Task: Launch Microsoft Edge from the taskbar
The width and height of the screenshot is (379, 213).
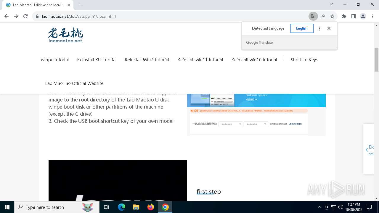Action: tap(122, 207)
